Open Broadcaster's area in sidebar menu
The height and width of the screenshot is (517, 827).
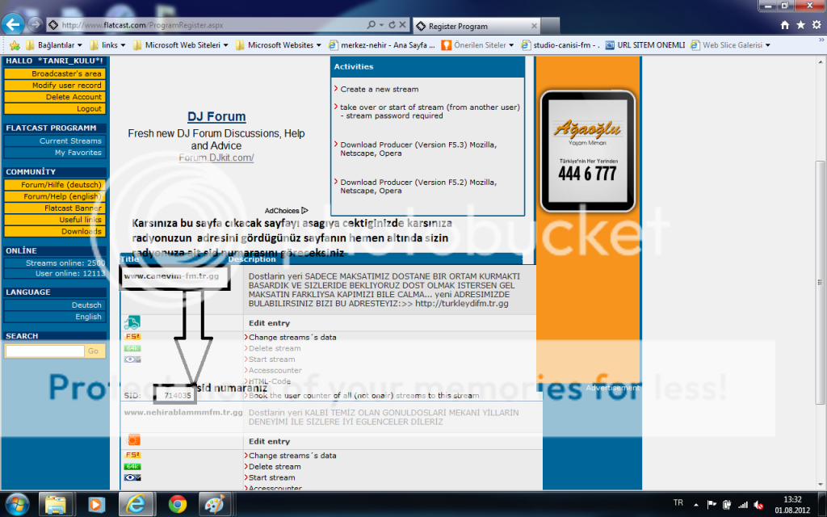click(54, 74)
